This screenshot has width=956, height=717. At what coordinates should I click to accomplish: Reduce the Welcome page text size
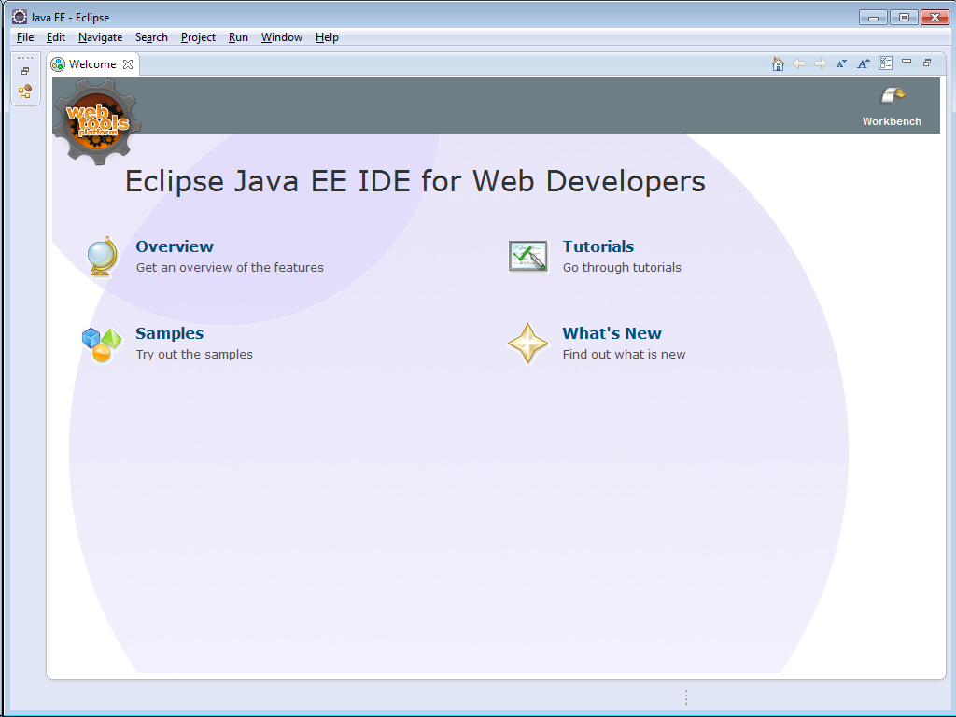[841, 63]
